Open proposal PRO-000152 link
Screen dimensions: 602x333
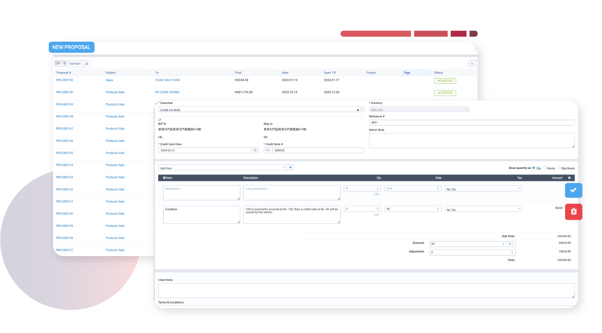64,80
